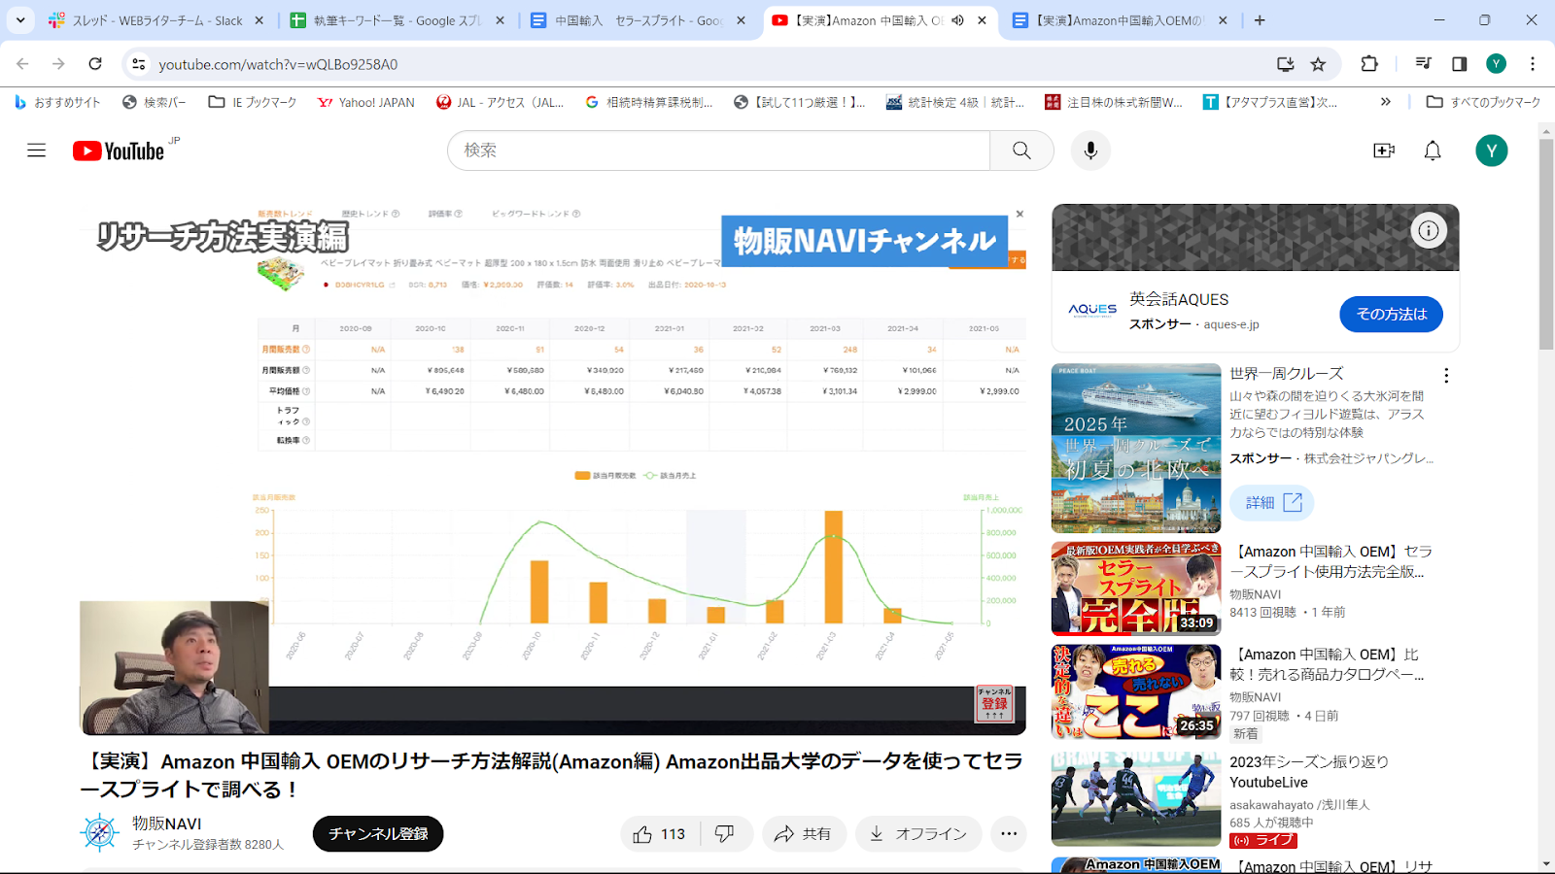Screen dimensions: 1555x874
Task: Bookmark this page with the star
Action: click(x=1318, y=64)
